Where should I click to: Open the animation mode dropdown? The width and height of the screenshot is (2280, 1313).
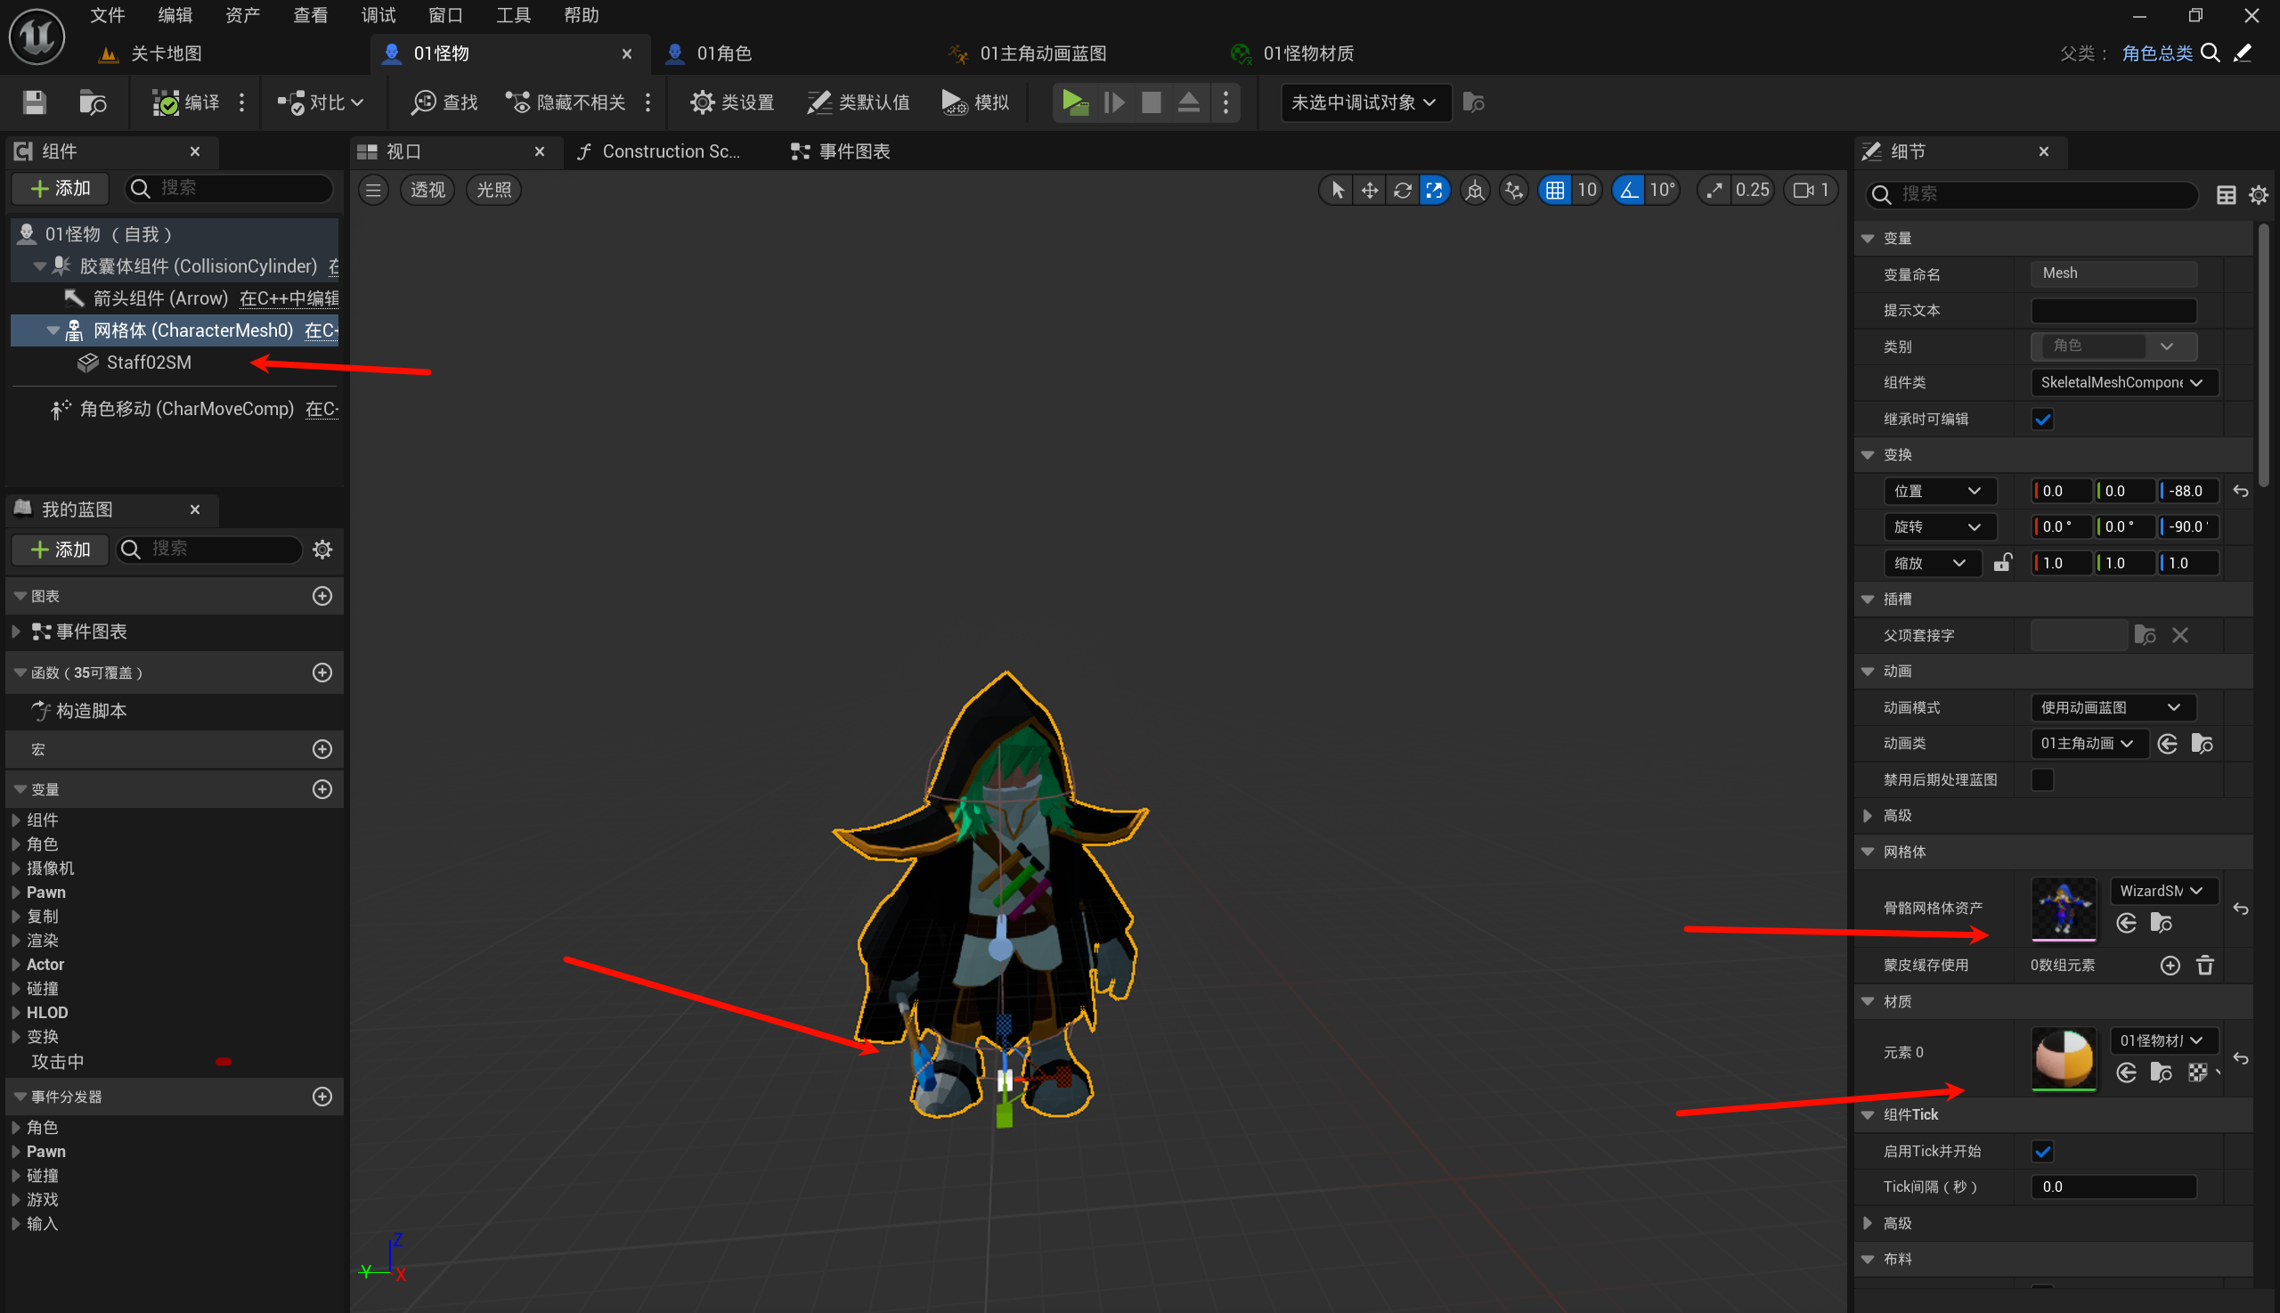(x=2113, y=708)
